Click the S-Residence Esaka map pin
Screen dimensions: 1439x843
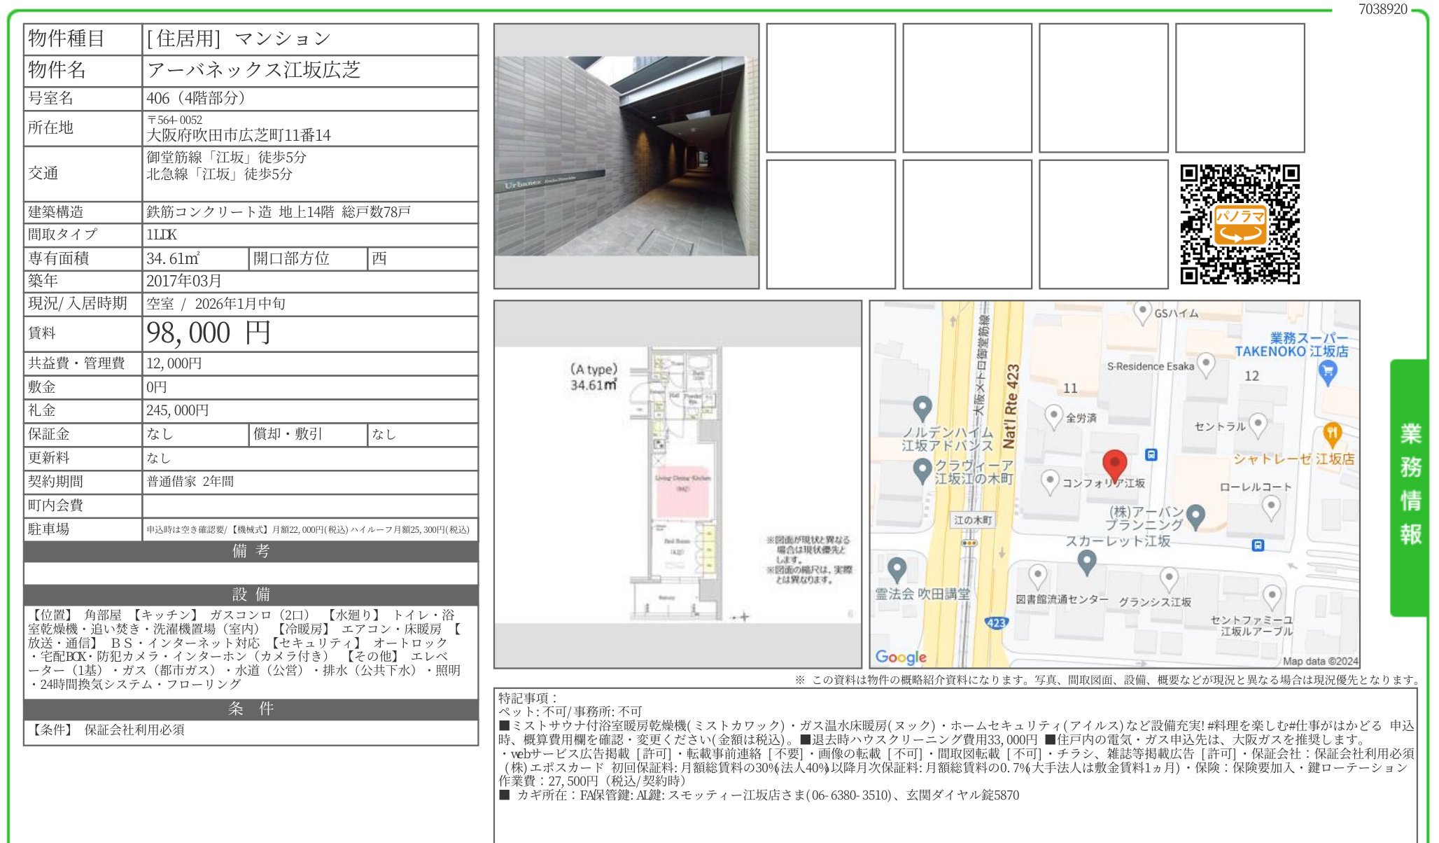[x=1205, y=363]
